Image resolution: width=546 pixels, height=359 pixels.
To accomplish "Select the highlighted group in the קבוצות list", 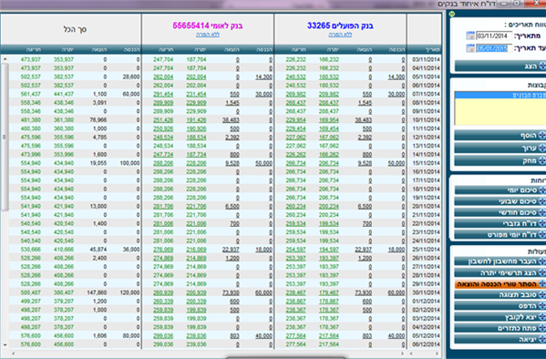I will [500, 95].
